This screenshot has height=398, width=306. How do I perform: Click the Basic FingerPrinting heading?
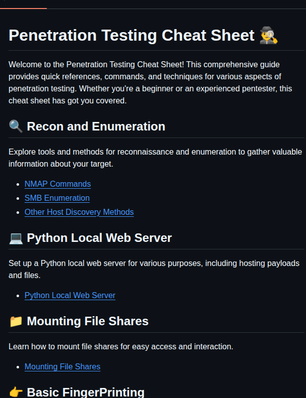(85, 392)
